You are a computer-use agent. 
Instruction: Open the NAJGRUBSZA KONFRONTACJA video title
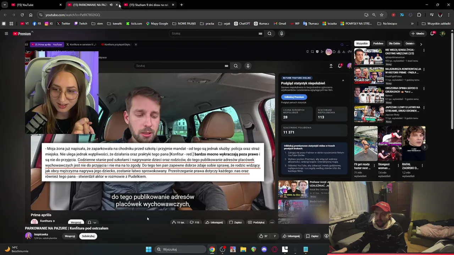tap(403, 71)
